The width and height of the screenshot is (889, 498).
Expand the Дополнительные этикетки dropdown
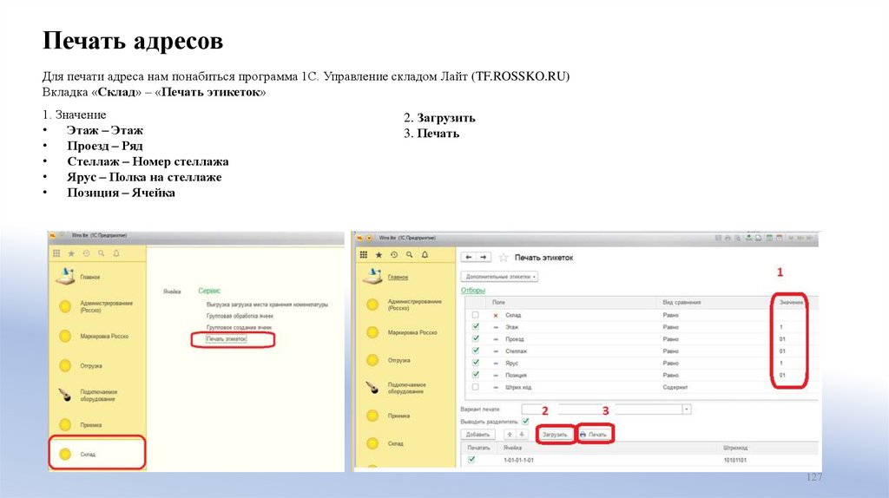click(499, 277)
